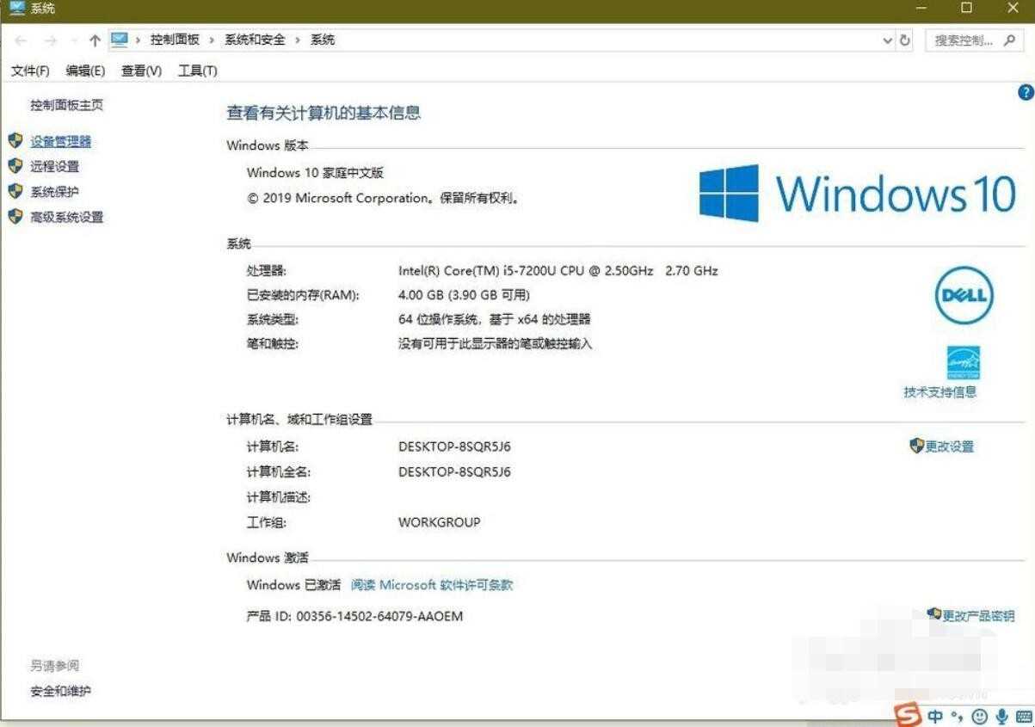Image resolution: width=1035 pixels, height=727 pixels.
Task: Expand chevron after 系统和安全 in breadcrumb
Action: (298, 40)
